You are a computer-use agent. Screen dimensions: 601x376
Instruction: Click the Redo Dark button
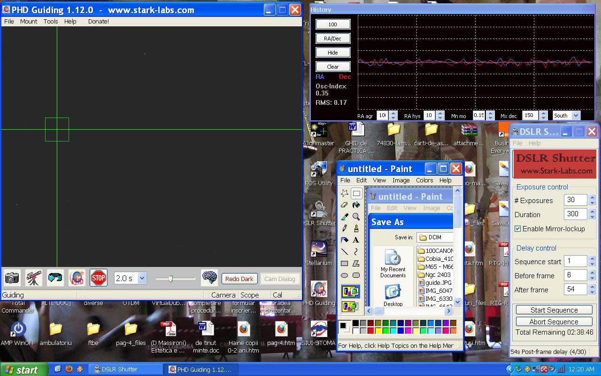pos(239,279)
